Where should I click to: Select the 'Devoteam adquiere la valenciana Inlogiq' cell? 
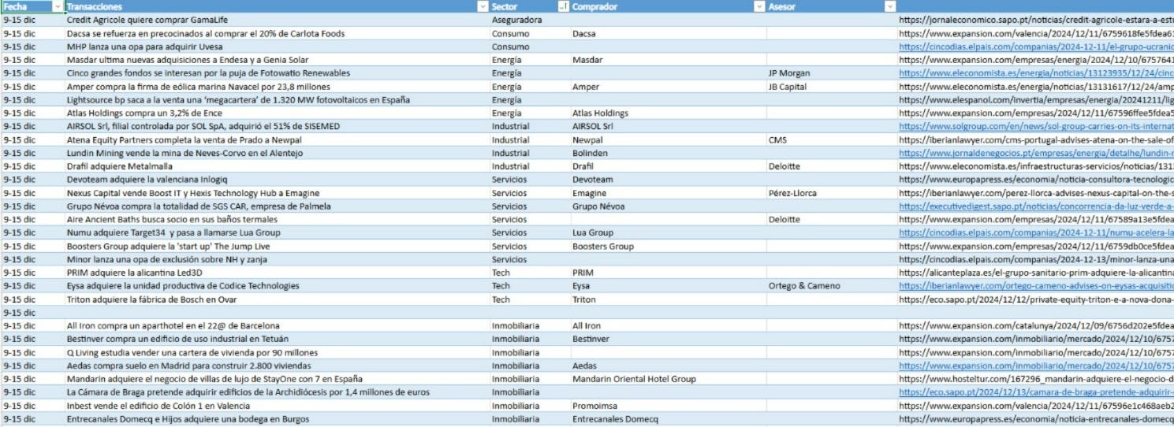tap(277, 180)
